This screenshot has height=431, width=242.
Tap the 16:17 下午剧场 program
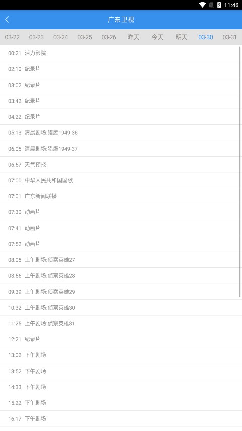pyautogui.click(x=121, y=418)
